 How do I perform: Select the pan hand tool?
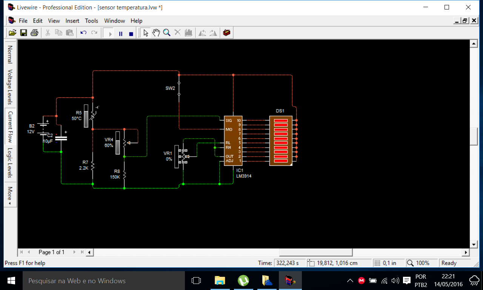[156, 33]
